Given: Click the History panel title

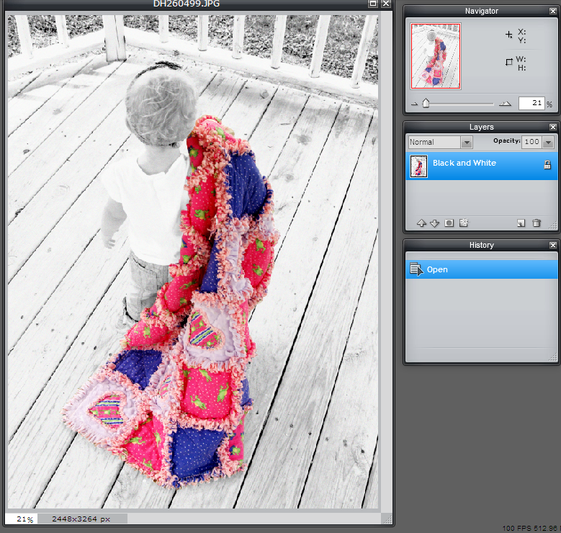Looking at the screenshot, I should (x=482, y=245).
